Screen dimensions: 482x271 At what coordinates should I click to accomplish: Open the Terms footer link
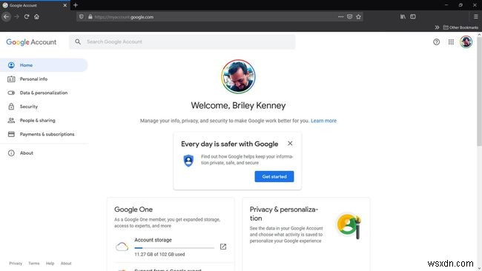[34, 264]
